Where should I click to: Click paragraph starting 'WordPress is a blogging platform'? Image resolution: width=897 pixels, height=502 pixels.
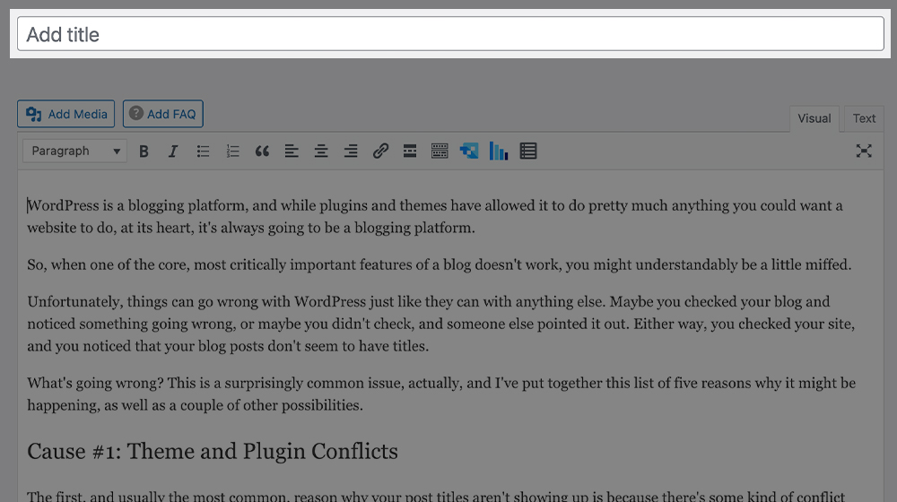[x=435, y=217]
